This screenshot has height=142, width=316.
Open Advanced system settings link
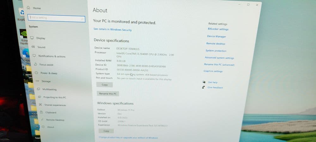(219, 58)
